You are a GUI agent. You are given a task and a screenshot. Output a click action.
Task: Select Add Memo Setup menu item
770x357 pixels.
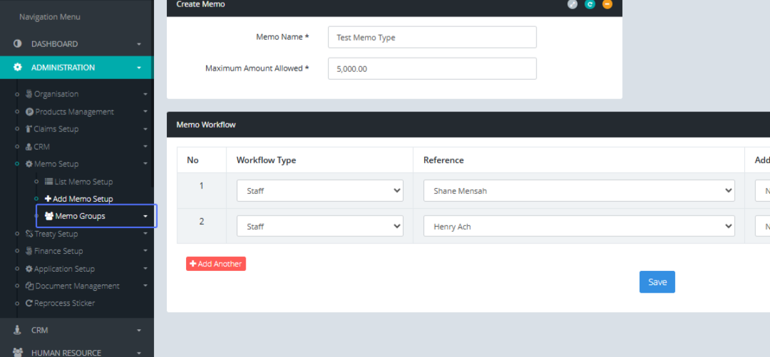point(83,199)
